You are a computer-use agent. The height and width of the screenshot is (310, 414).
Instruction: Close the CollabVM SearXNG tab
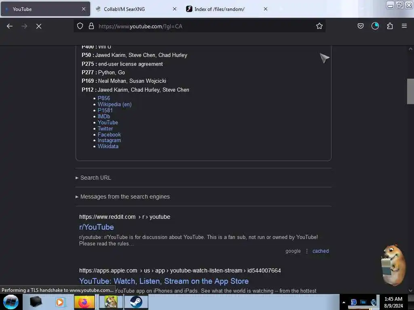click(175, 9)
